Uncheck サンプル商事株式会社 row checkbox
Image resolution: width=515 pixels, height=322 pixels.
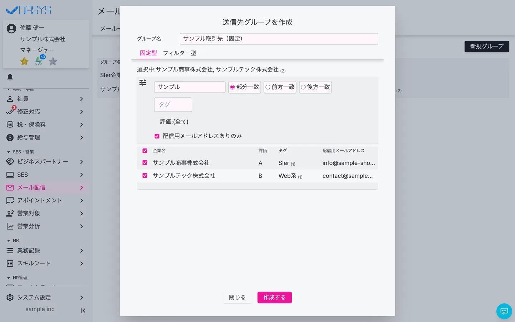point(145,162)
